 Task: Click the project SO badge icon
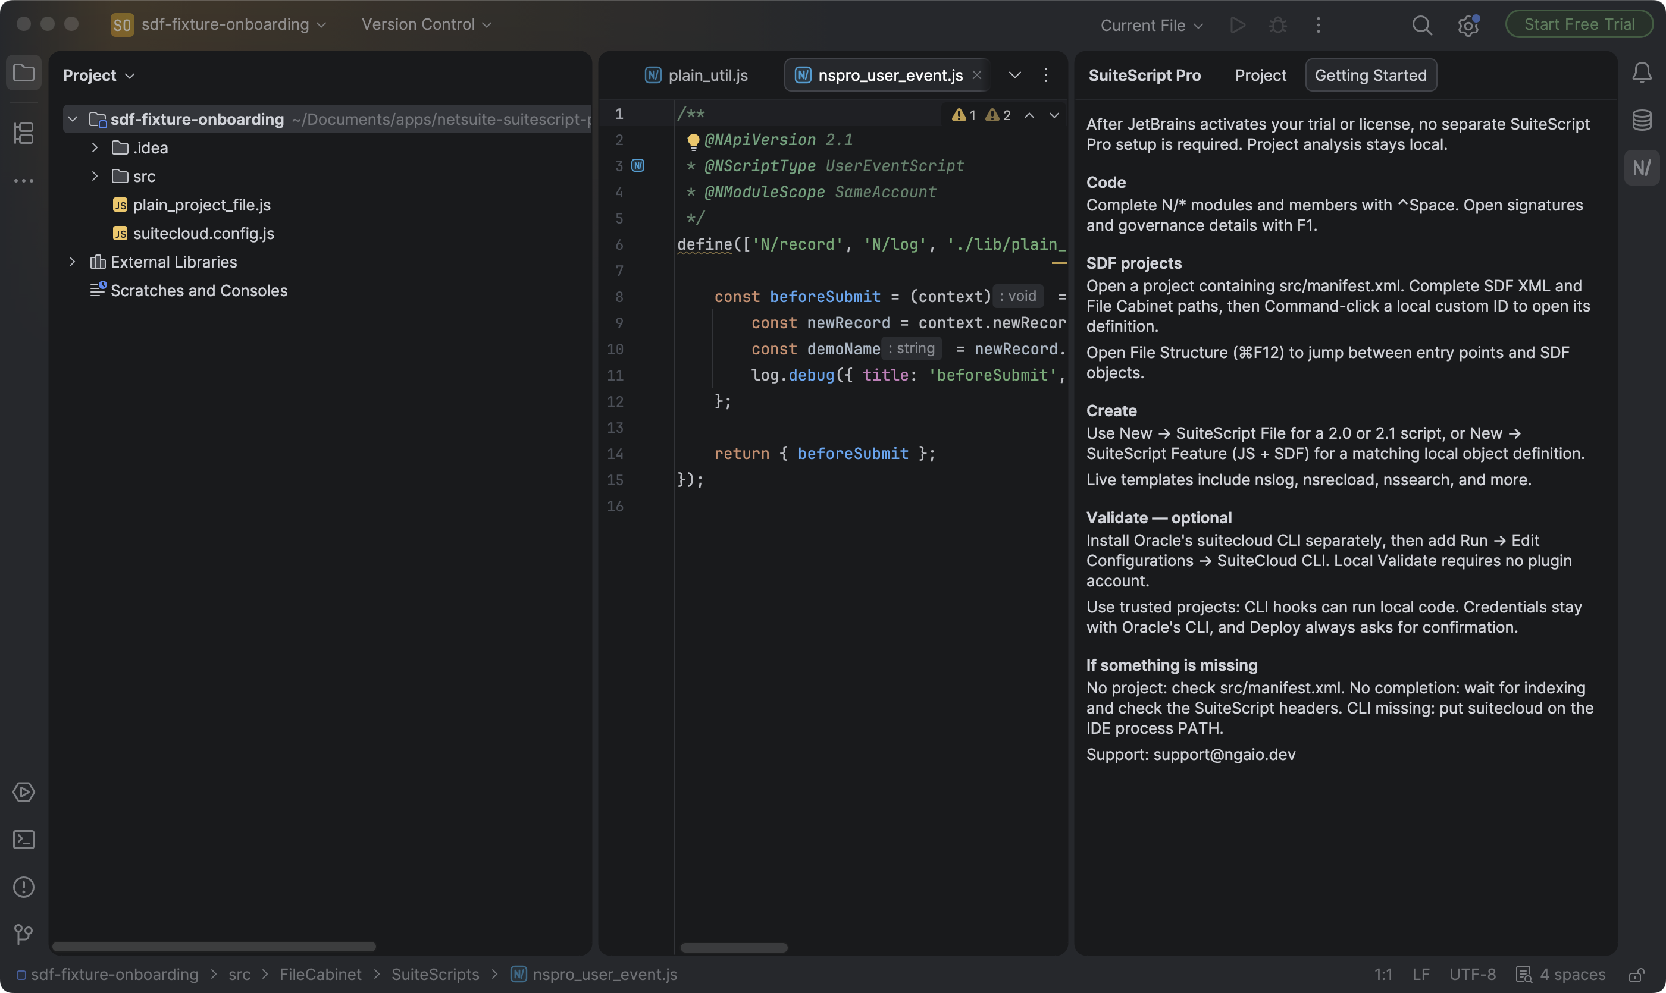point(122,26)
